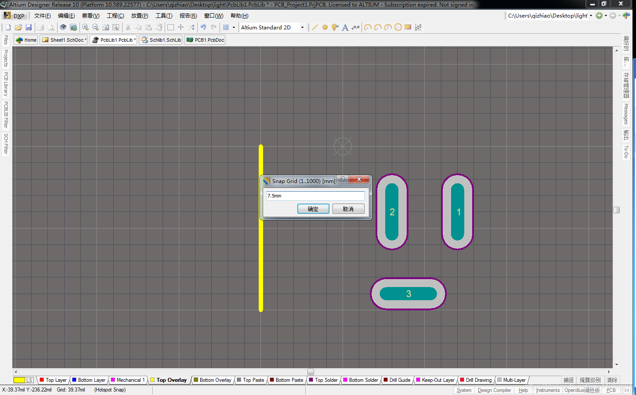
Task: Click the grid settings icon
Action: [226, 27]
